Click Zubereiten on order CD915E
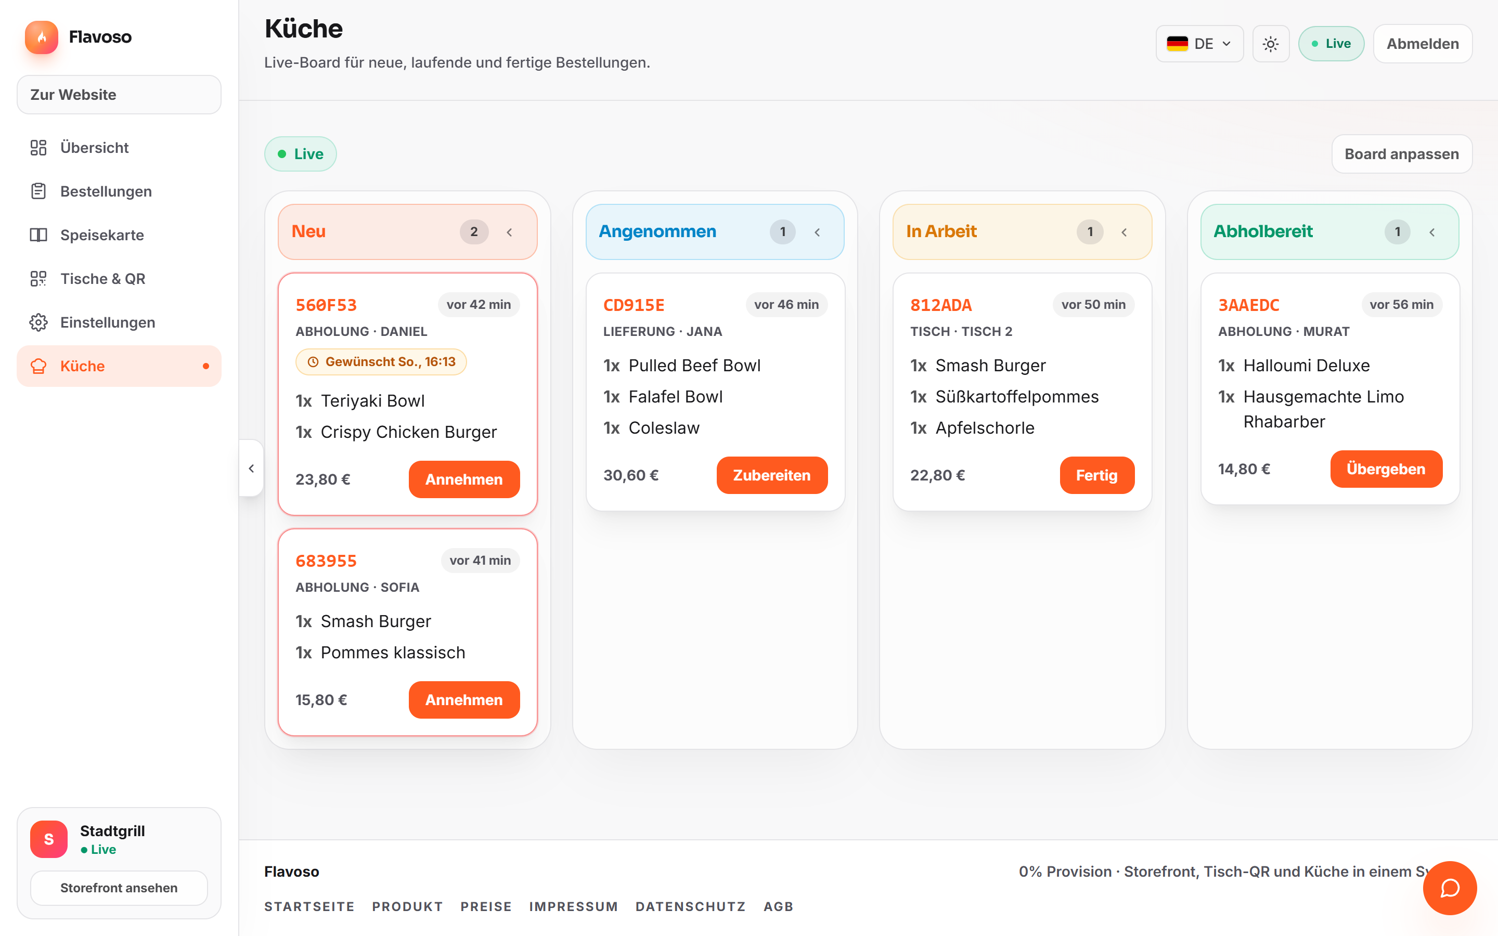Screen dimensions: 1498x936 click(772, 475)
